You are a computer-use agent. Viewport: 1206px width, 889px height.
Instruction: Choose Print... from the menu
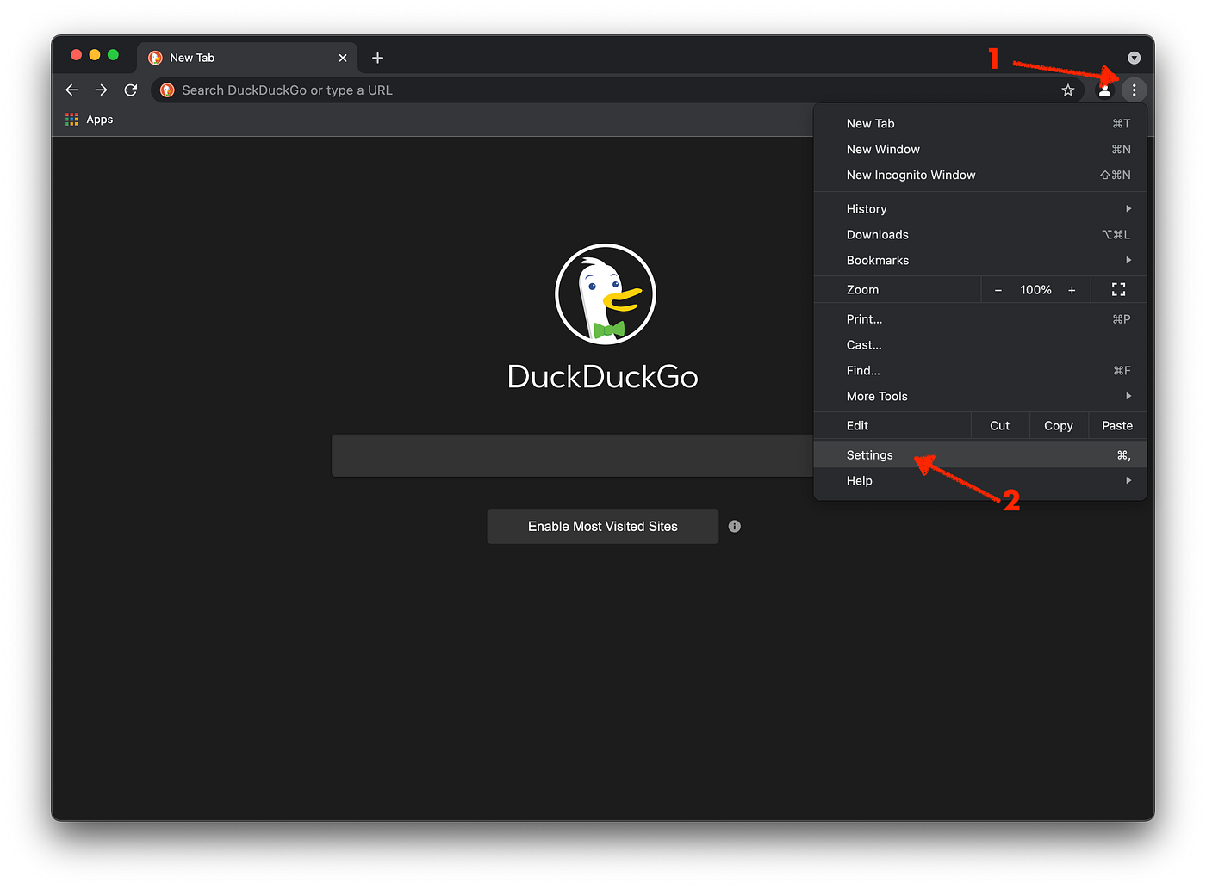(x=980, y=319)
